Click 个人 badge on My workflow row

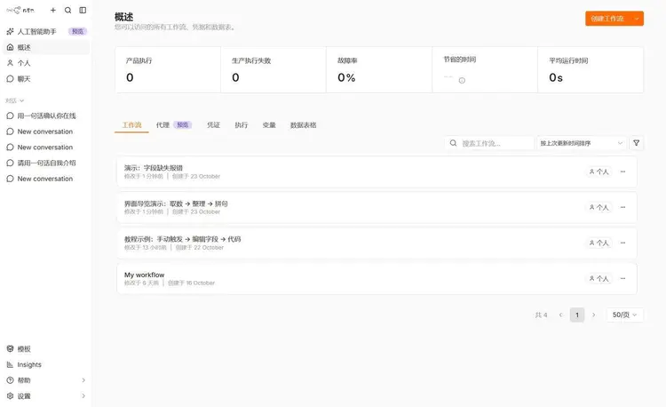tap(599, 278)
